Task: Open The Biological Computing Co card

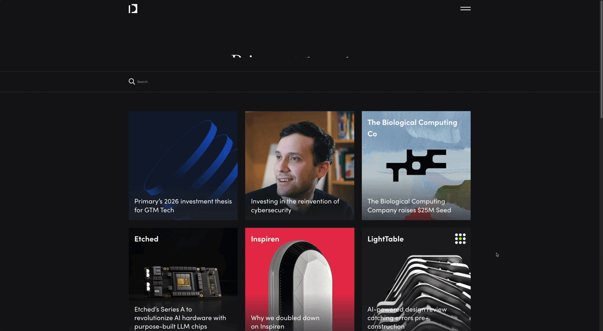Action: pyautogui.click(x=416, y=165)
